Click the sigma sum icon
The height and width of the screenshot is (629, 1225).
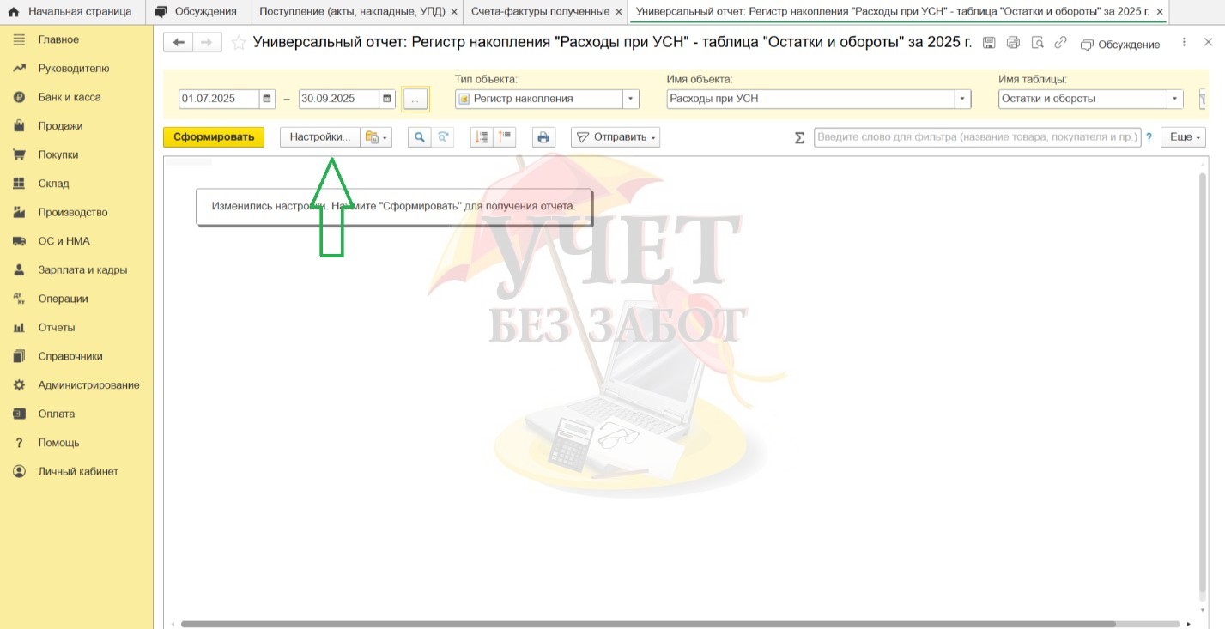pyautogui.click(x=799, y=137)
